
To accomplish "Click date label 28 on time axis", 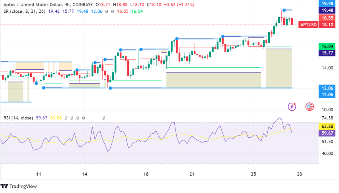I will pos(299,174).
